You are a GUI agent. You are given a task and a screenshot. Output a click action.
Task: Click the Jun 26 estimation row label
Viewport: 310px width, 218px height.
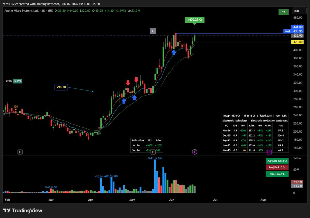[x=136, y=146]
